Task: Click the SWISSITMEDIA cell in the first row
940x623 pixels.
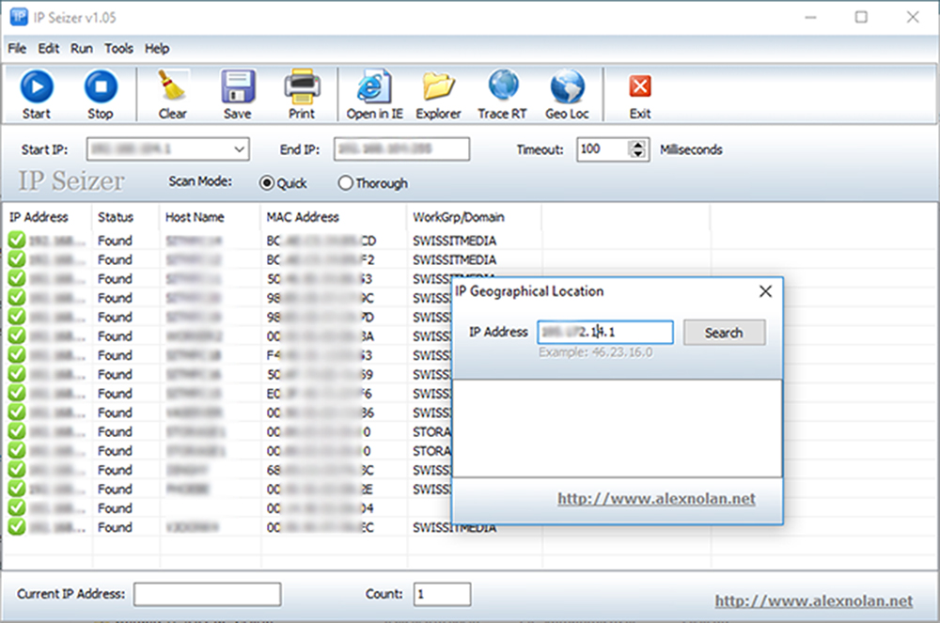Action: click(454, 241)
